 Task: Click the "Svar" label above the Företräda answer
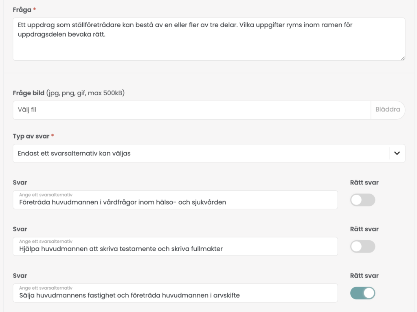click(x=20, y=182)
